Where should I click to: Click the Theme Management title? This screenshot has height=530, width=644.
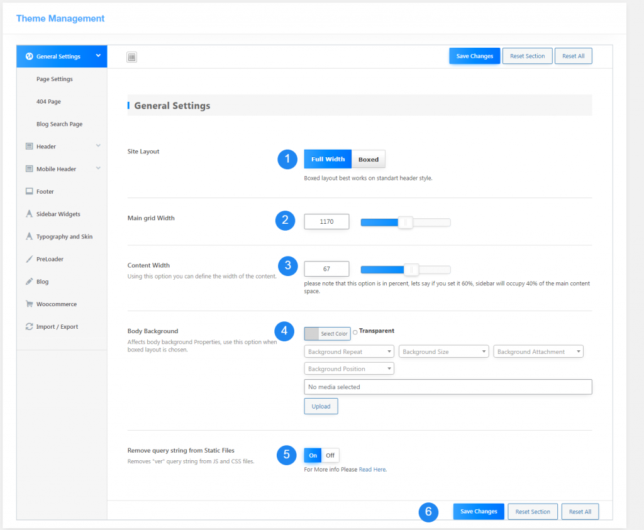(60, 18)
